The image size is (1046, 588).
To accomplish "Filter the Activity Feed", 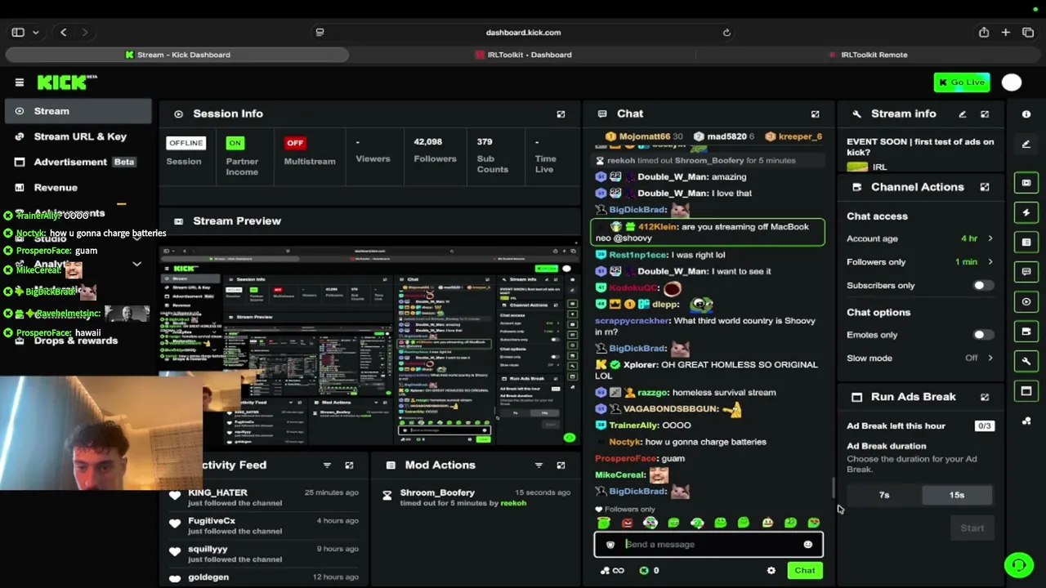I will [327, 465].
